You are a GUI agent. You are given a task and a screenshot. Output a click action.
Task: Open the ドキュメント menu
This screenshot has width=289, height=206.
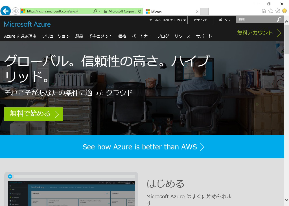pyautogui.click(x=101, y=36)
